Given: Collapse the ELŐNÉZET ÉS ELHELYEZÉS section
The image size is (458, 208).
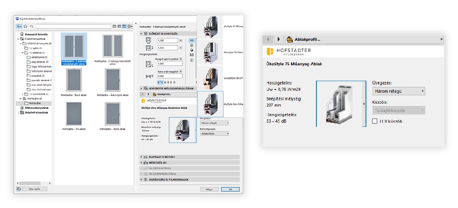Looking at the screenshot, I should [142, 34].
